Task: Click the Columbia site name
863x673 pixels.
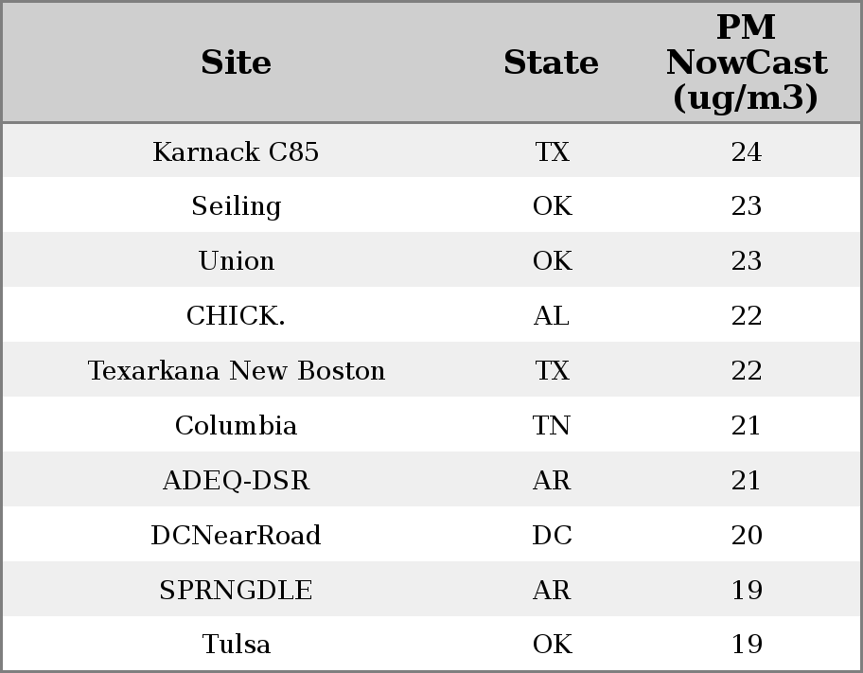Action: tap(237, 426)
